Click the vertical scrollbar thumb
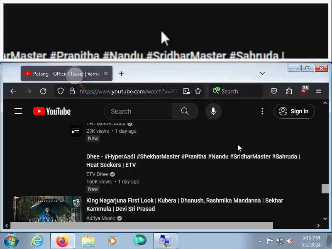 pyautogui.click(x=325, y=189)
